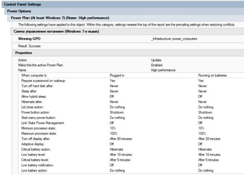Click plugged-in Hibernate critical battery value
This screenshot has height=175, width=244.
[x=116, y=149]
